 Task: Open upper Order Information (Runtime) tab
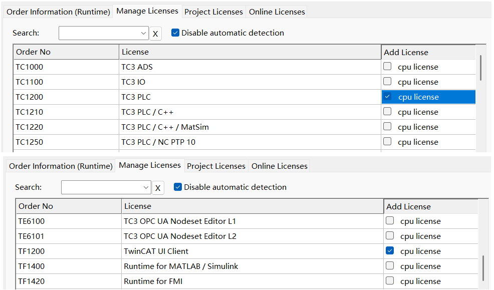tap(58, 12)
